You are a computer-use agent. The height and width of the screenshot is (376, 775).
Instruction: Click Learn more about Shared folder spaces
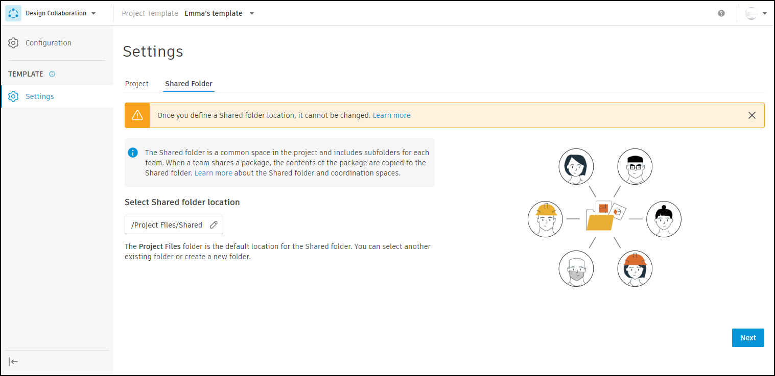coord(213,173)
